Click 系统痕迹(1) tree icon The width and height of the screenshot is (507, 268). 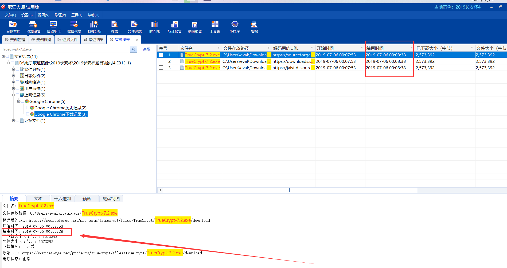click(x=22, y=82)
